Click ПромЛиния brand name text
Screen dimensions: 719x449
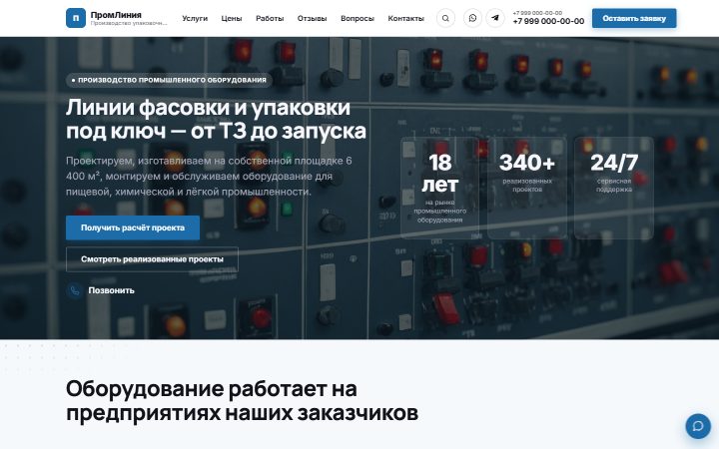point(116,15)
